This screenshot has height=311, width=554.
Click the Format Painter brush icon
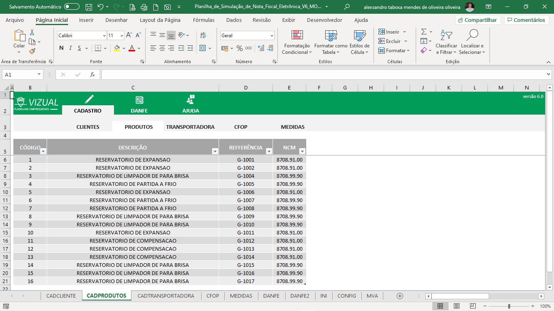tap(32, 51)
